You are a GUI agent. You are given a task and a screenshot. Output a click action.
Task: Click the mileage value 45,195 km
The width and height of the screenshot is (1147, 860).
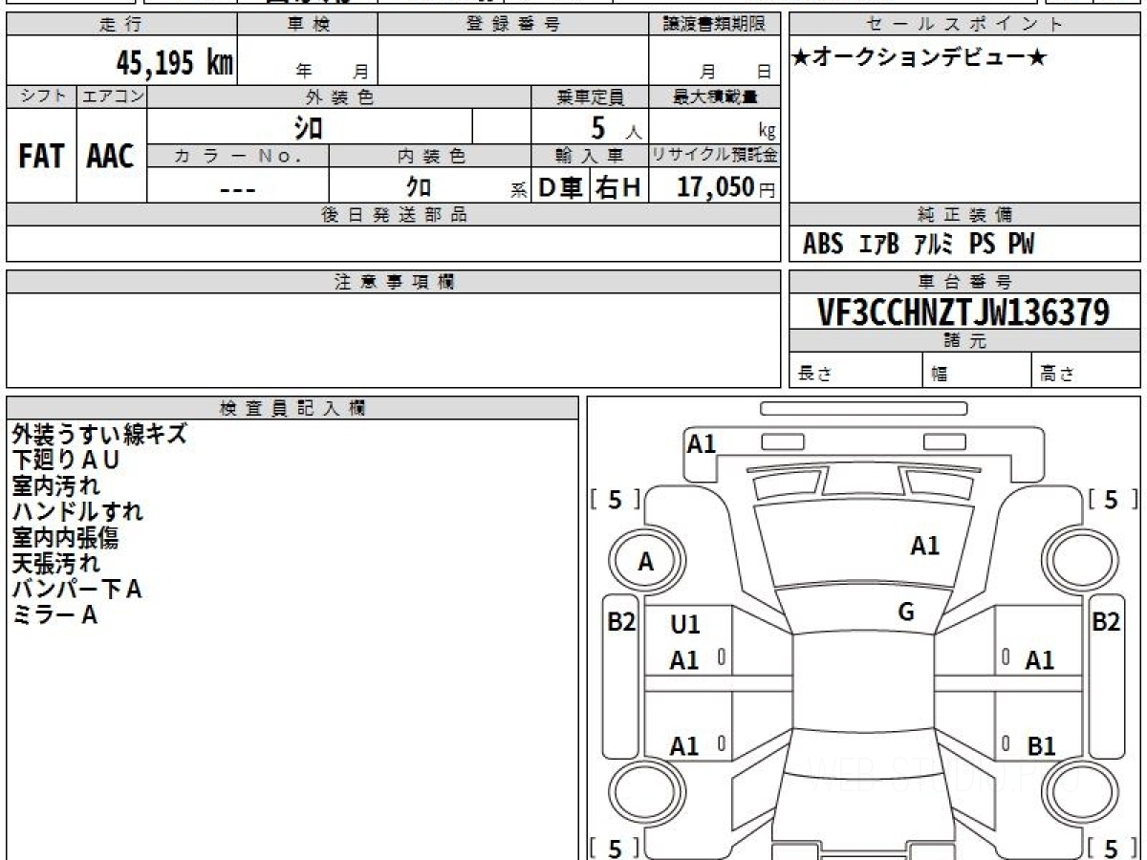pos(174,63)
